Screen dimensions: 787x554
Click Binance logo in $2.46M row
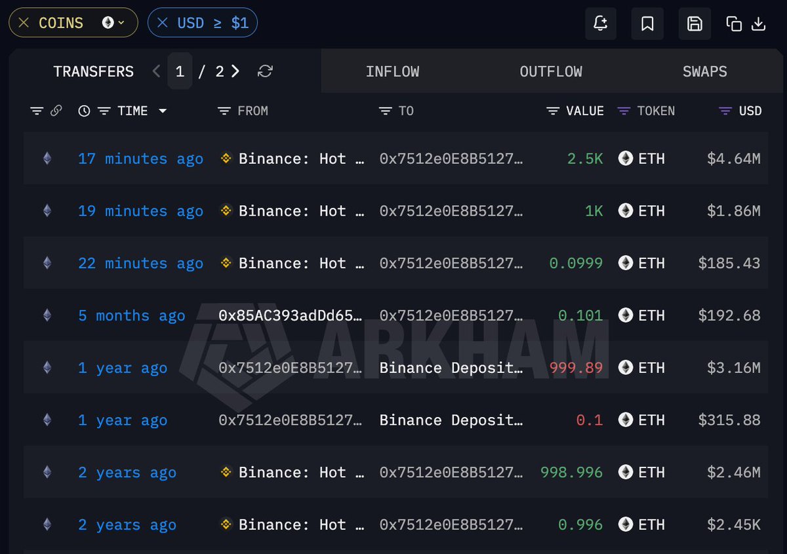pos(226,472)
